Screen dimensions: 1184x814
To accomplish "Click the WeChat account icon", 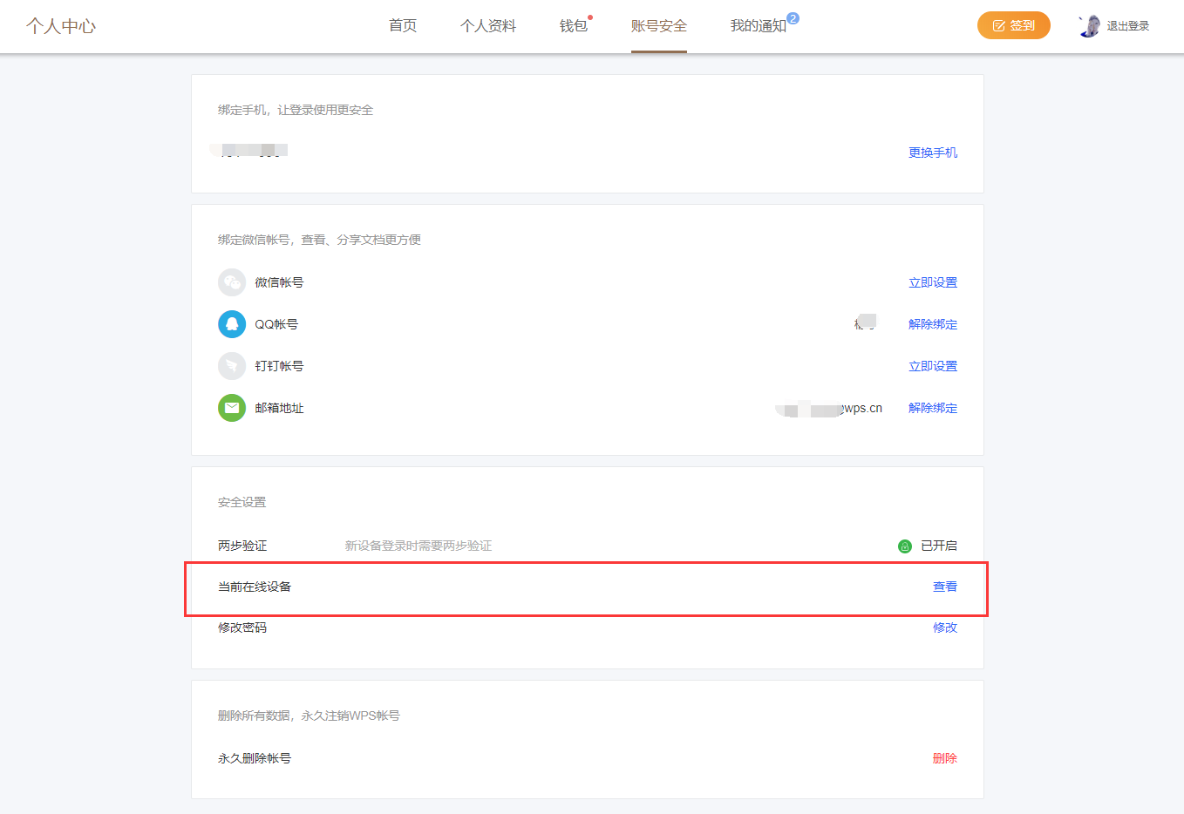I will click(x=232, y=282).
